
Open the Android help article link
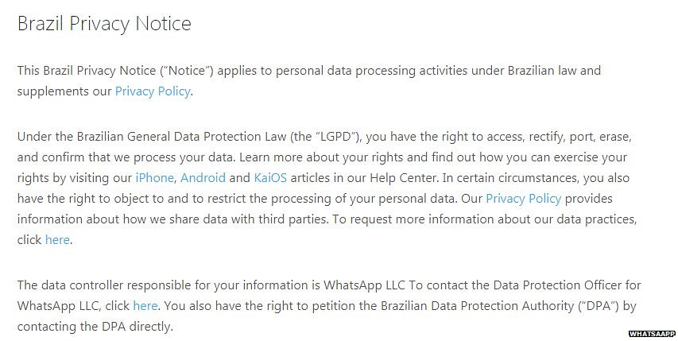(x=203, y=178)
